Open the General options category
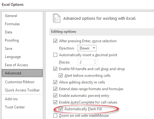 [x=11, y=16]
